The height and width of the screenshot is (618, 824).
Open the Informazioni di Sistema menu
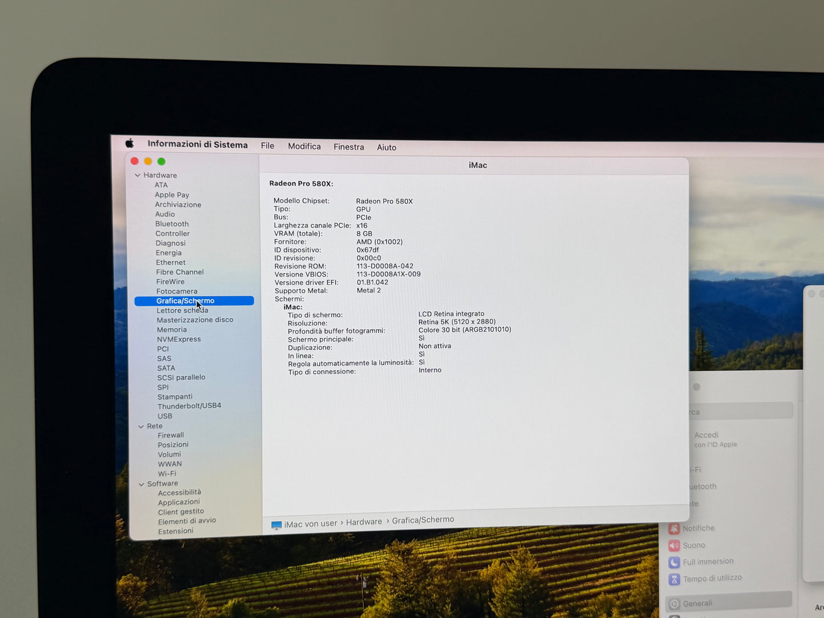pyautogui.click(x=197, y=145)
